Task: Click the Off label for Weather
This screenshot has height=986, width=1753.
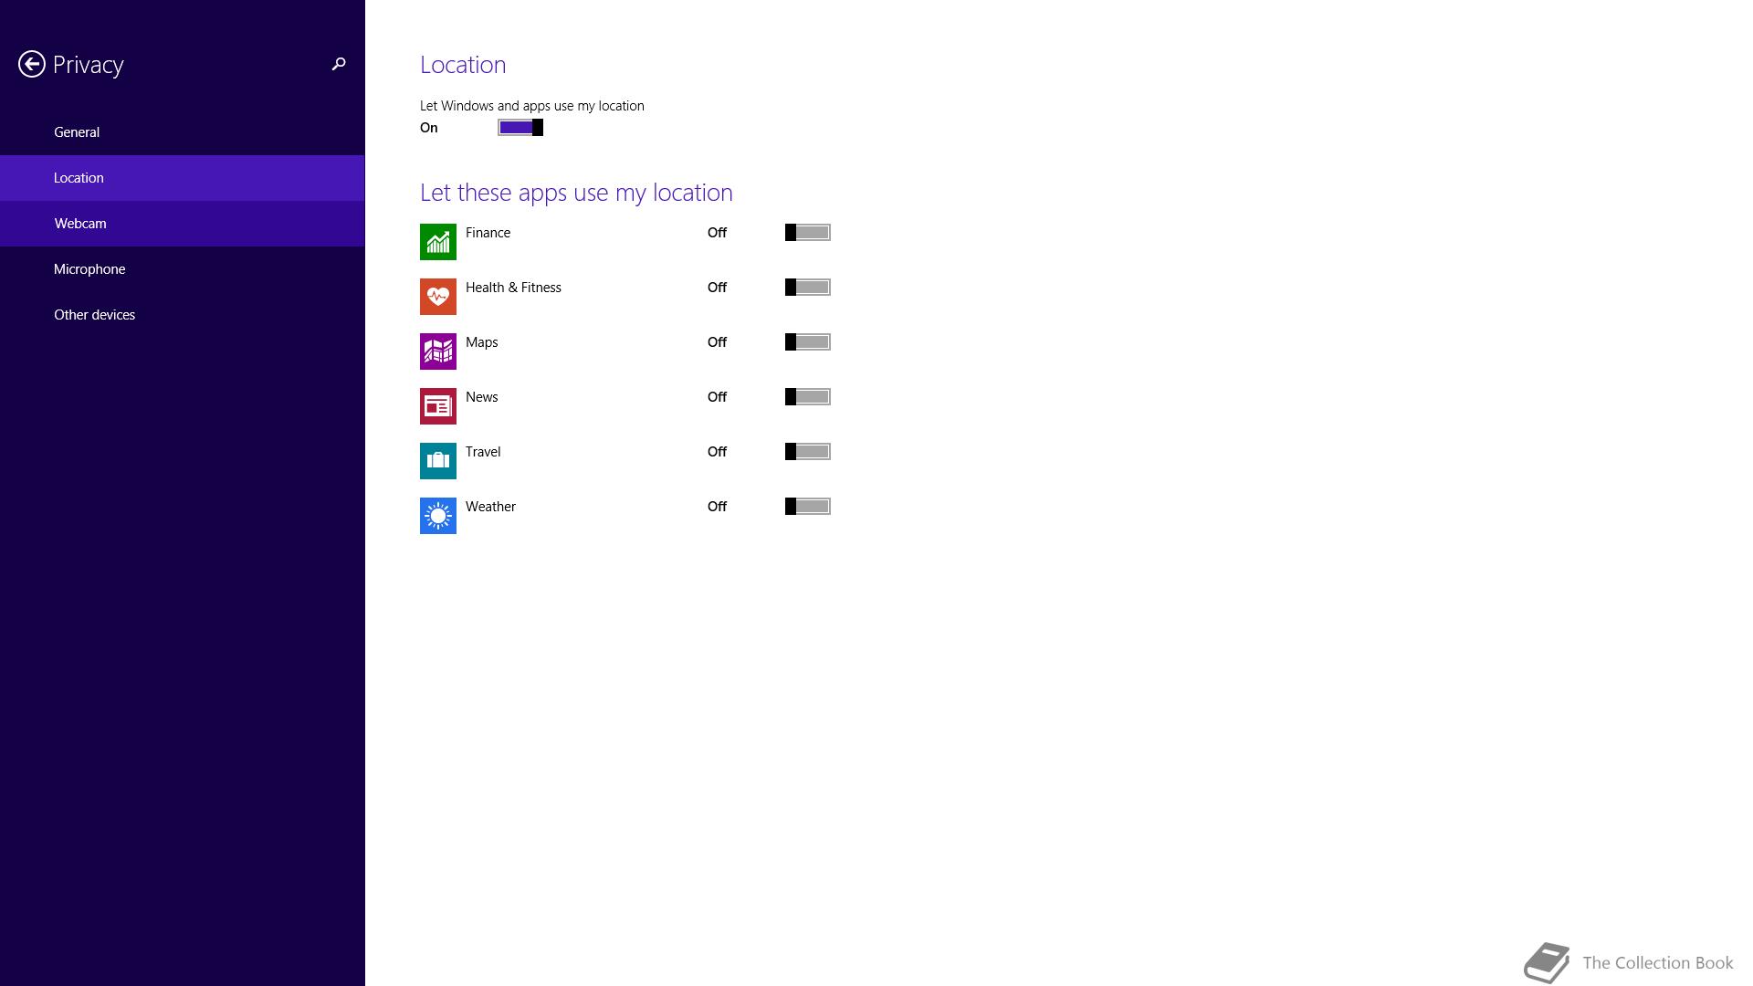Action: (x=717, y=507)
